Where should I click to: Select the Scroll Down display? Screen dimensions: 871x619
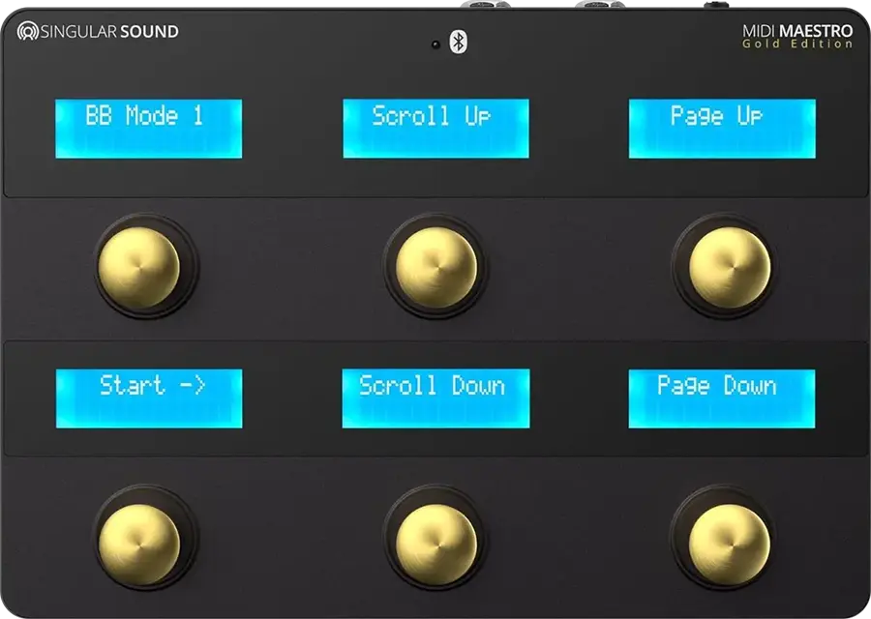[x=436, y=398]
